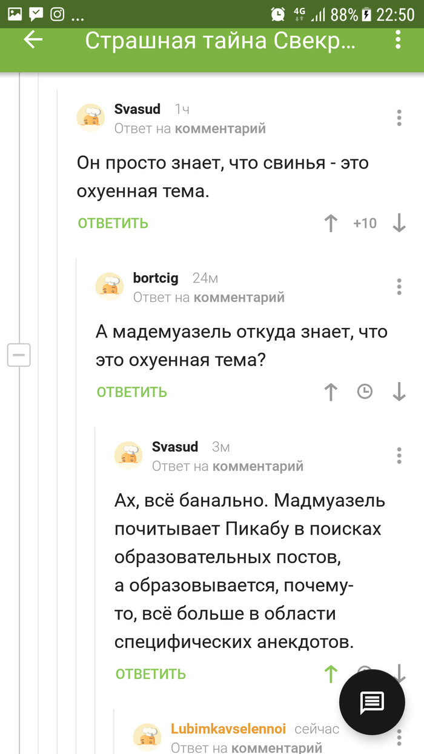The width and height of the screenshot is (424, 754).
Task: Reply to Svasud's comment about анекдотов
Action: [x=151, y=674]
